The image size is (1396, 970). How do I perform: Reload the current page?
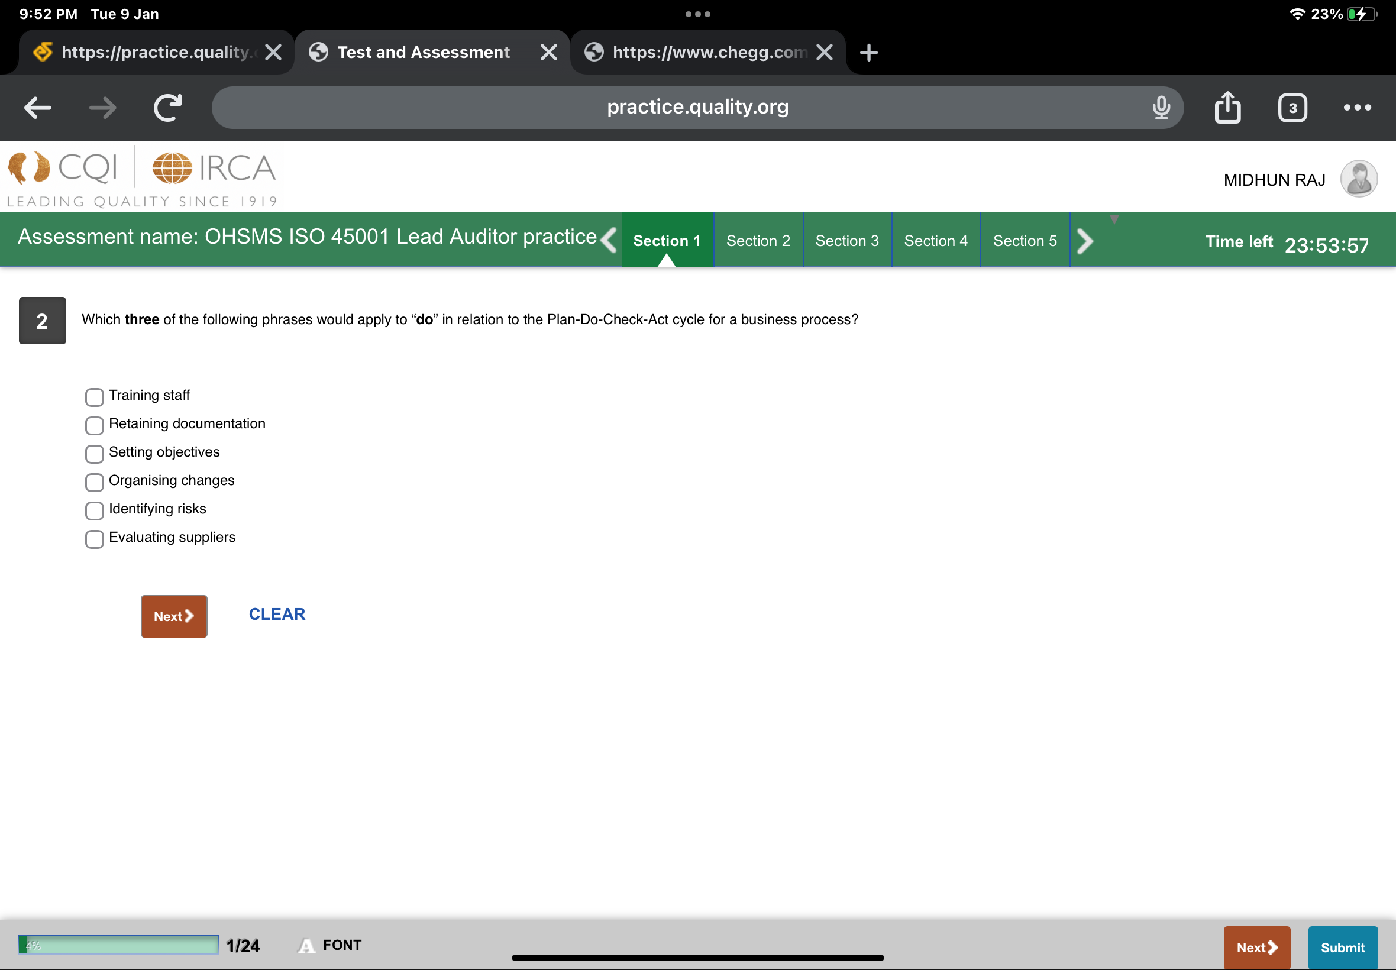click(167, 108)
